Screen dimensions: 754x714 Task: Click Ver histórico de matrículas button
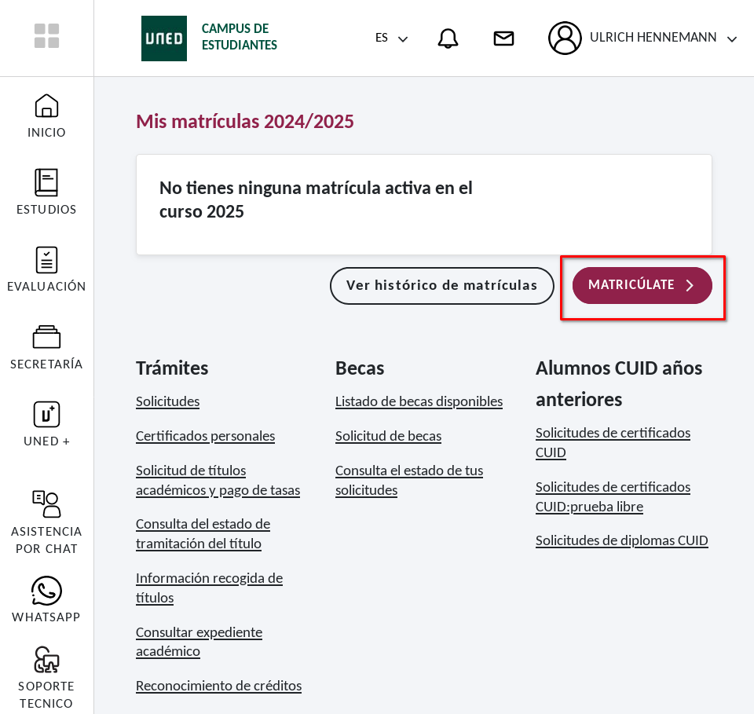[x=441, y=285]
